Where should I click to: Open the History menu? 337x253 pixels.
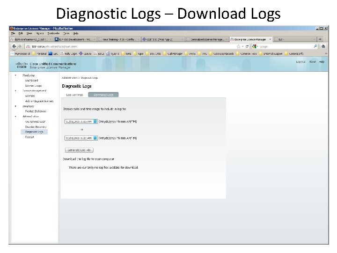pyautogui.click(x=40, y=33)
